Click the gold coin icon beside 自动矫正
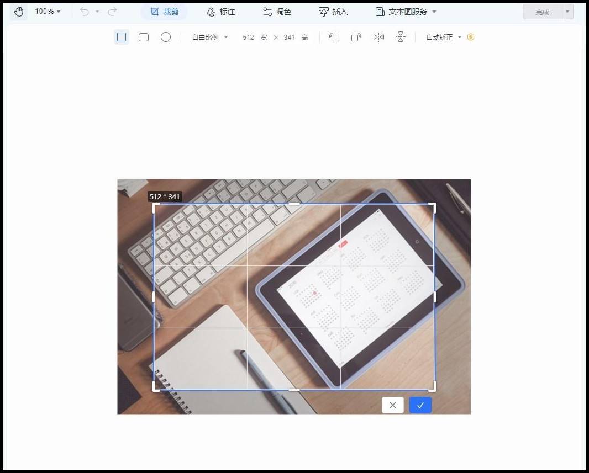The width and height of the screenshot is (589, 473). 471,37
